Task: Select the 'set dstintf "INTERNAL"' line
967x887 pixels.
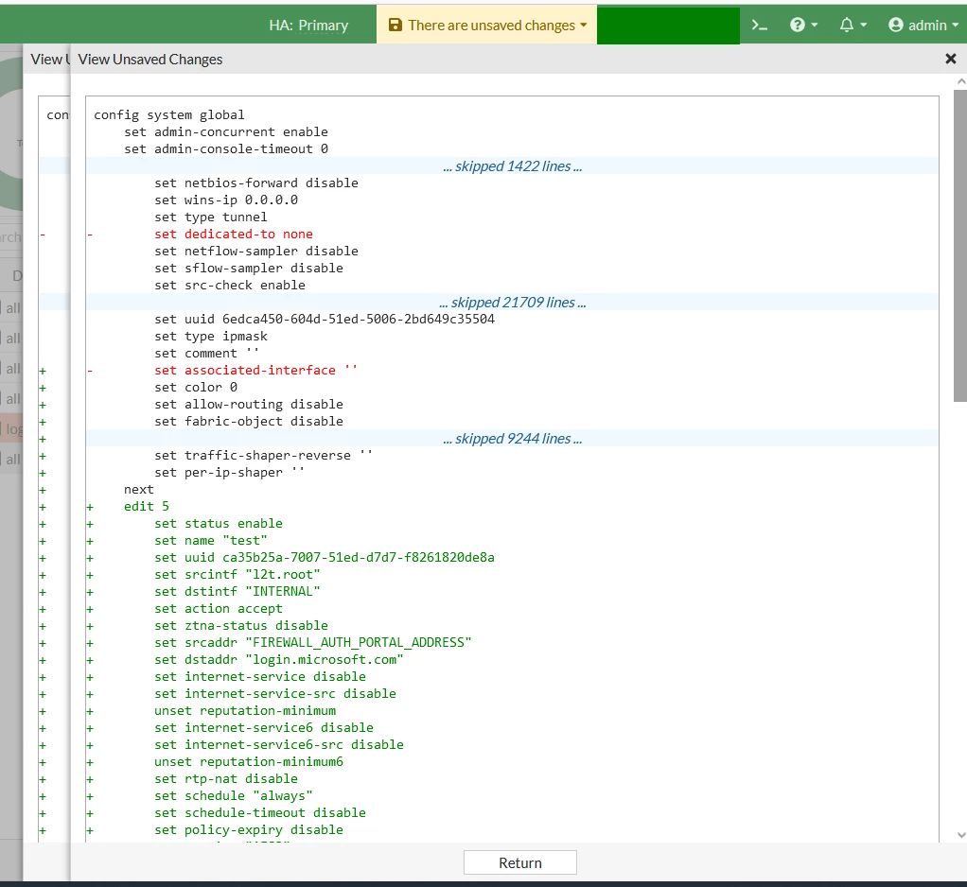Action: 237,591
